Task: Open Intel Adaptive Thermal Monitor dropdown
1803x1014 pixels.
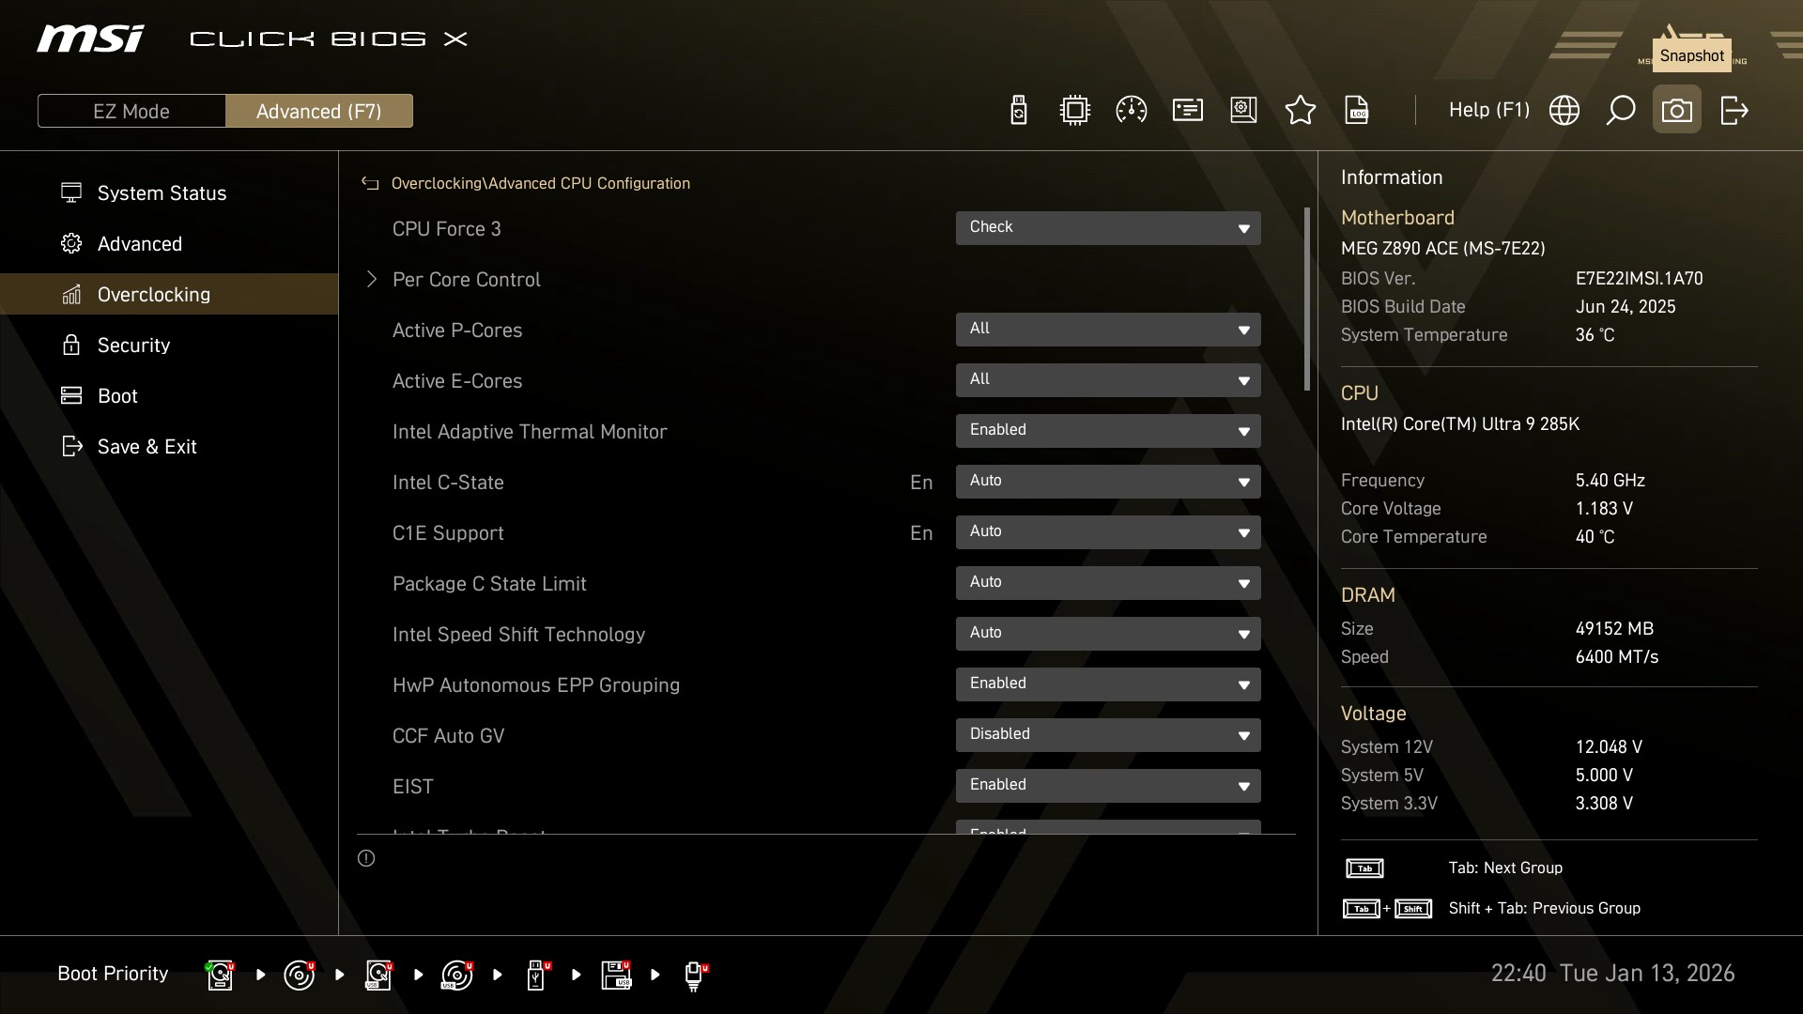Action: pyautogui.click(x=1107, y=431)
